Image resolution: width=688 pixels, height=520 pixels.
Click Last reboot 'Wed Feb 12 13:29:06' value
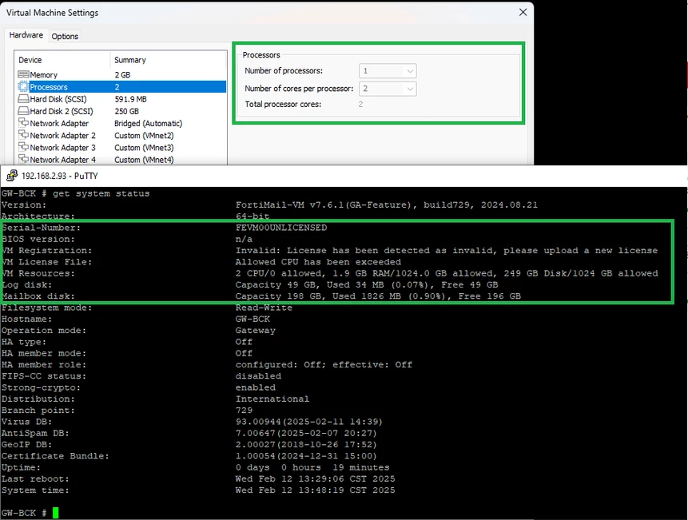coord(315,478)
